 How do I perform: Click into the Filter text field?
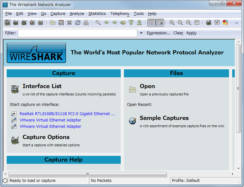[x=77, y=33]
